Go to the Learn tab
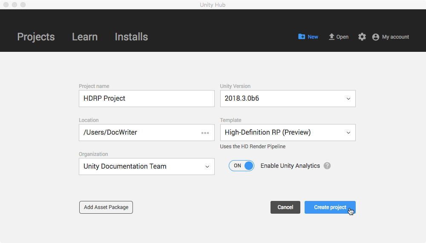This screenshot has width=426, height=243. coord(85,37)
